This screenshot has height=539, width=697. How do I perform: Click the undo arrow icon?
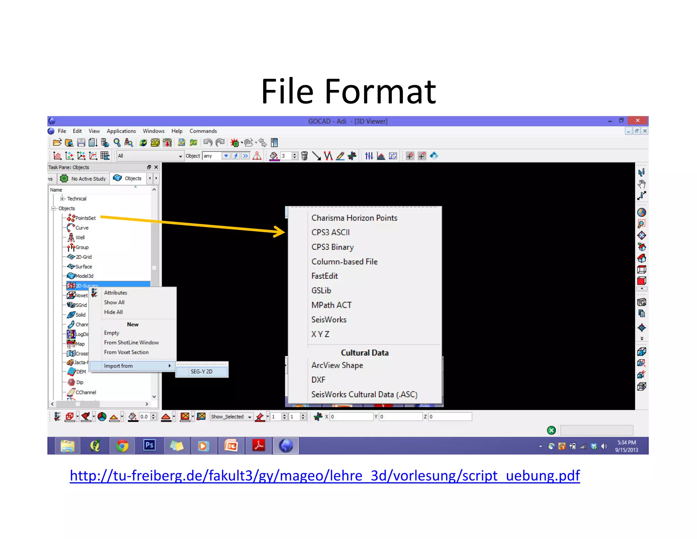[x=208, y=142]
